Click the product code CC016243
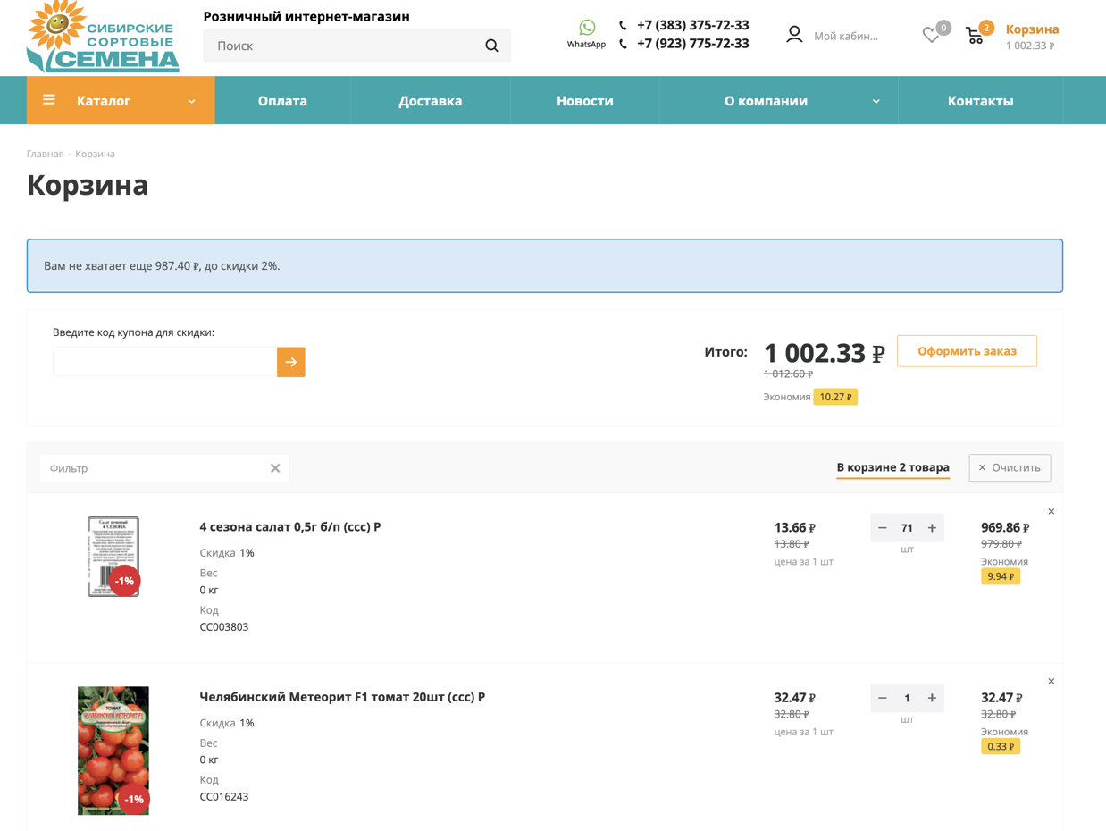This screenshot has width=1106, height=831. tap(224, 797)
